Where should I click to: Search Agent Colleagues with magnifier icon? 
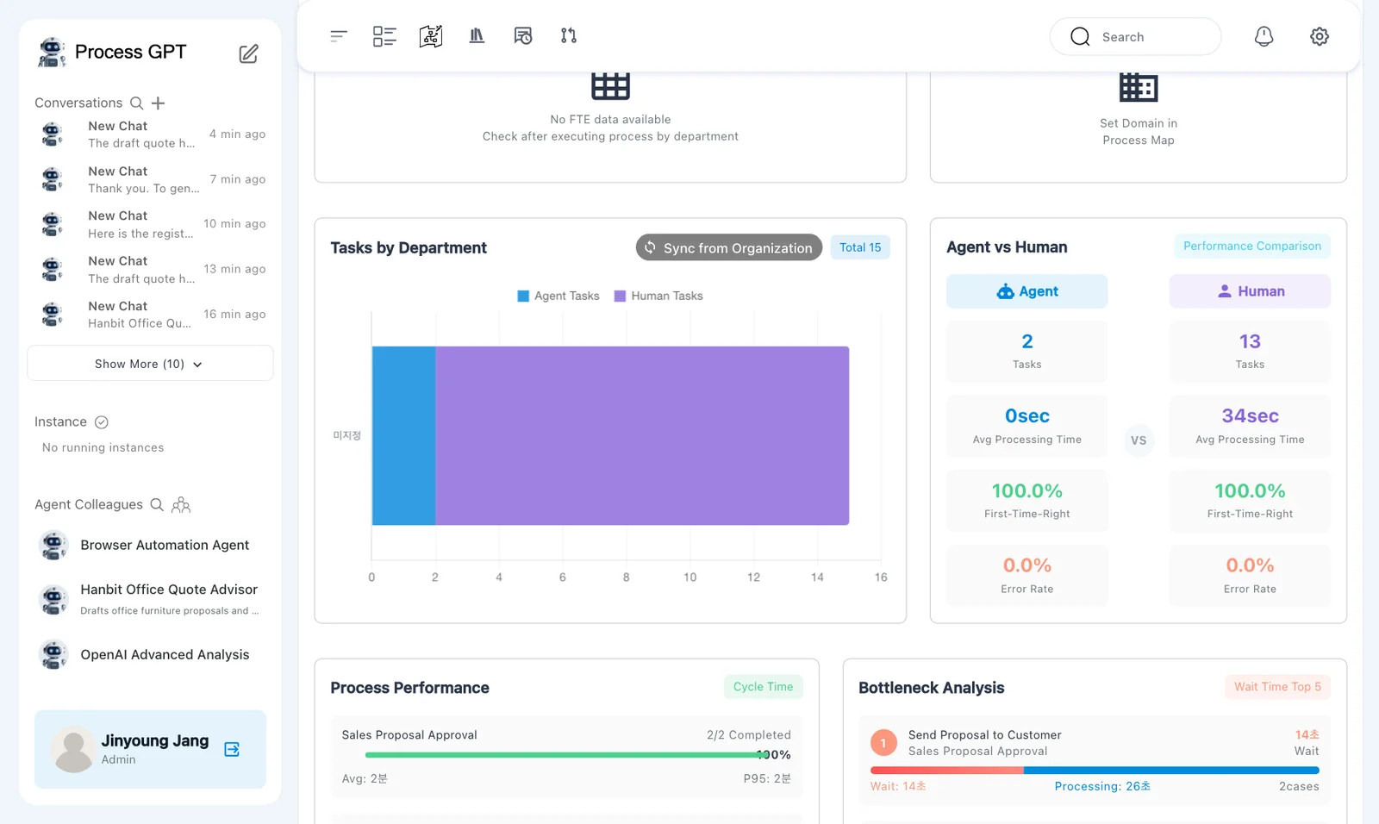coord(157,505)
